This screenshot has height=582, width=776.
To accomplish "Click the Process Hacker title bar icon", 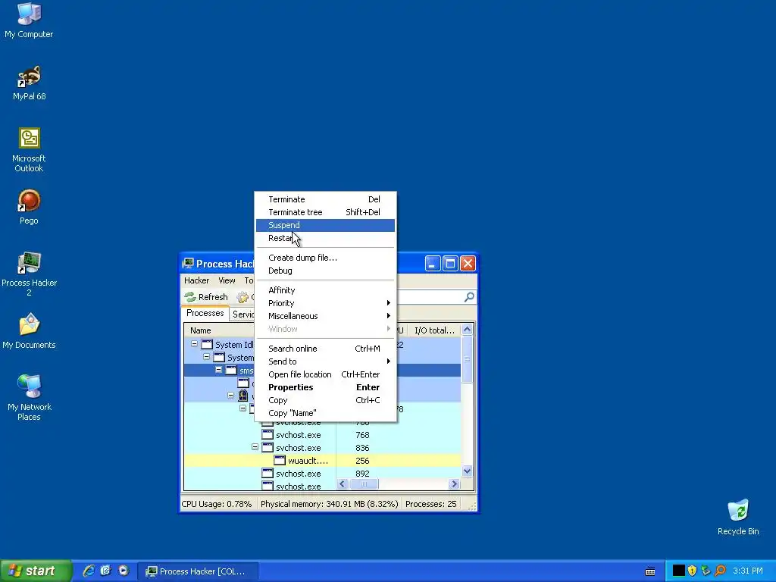I will pyautogui.click(x=188, y=264).
